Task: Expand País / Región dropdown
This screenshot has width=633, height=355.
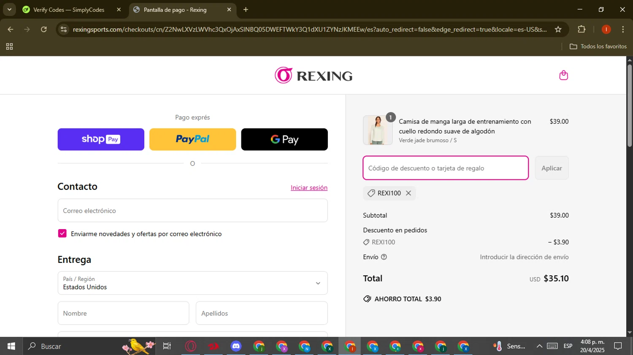Action: pos(192,283)
